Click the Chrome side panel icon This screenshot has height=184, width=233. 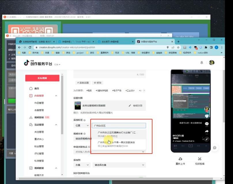tap(211, 47)
